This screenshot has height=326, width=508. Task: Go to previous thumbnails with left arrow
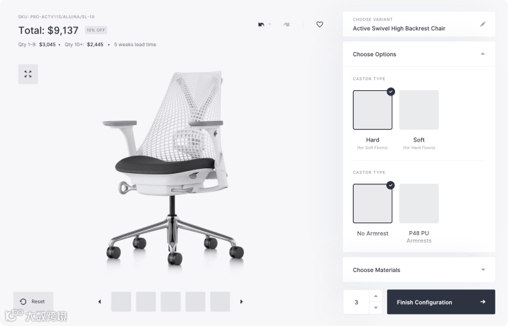tap(100, 302)
